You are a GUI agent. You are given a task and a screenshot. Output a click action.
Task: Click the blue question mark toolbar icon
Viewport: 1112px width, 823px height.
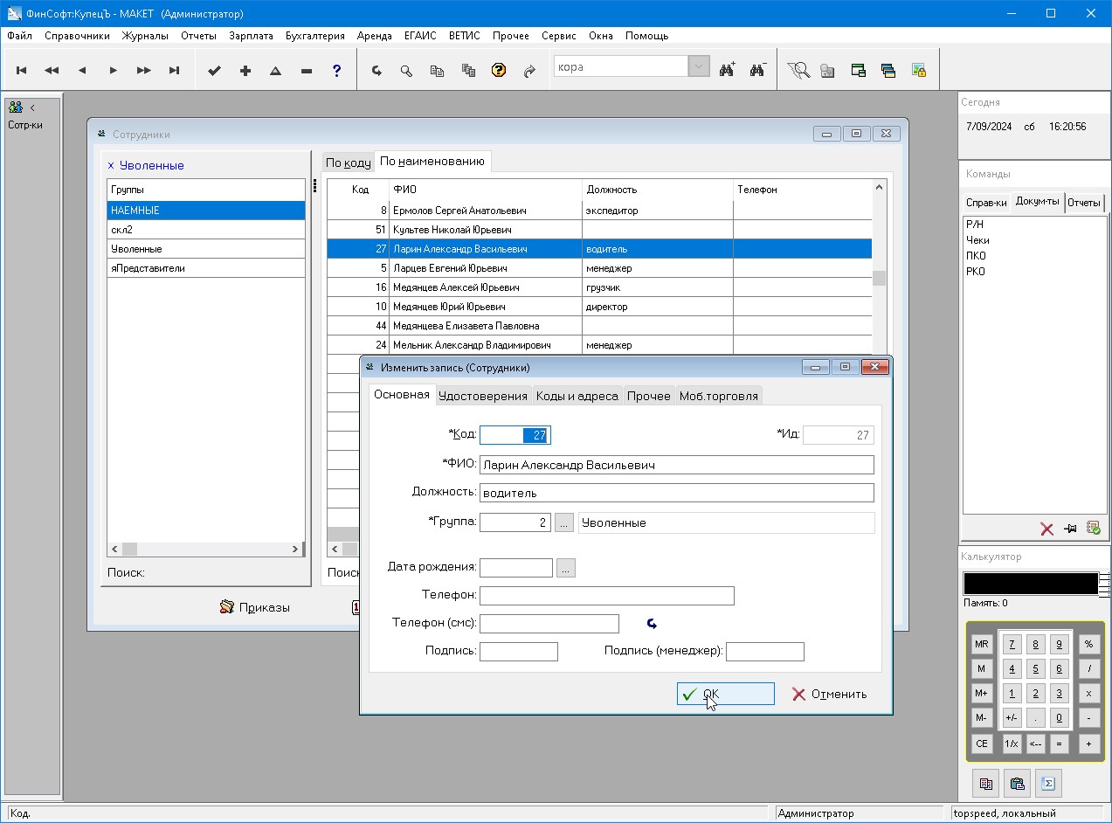coord(337,71)
